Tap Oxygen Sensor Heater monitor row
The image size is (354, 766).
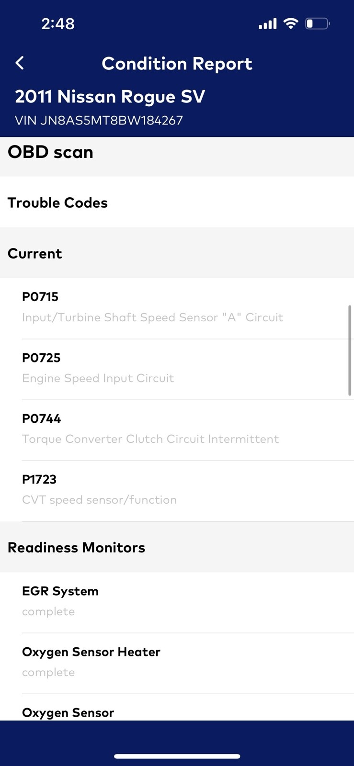coord(91,662)
